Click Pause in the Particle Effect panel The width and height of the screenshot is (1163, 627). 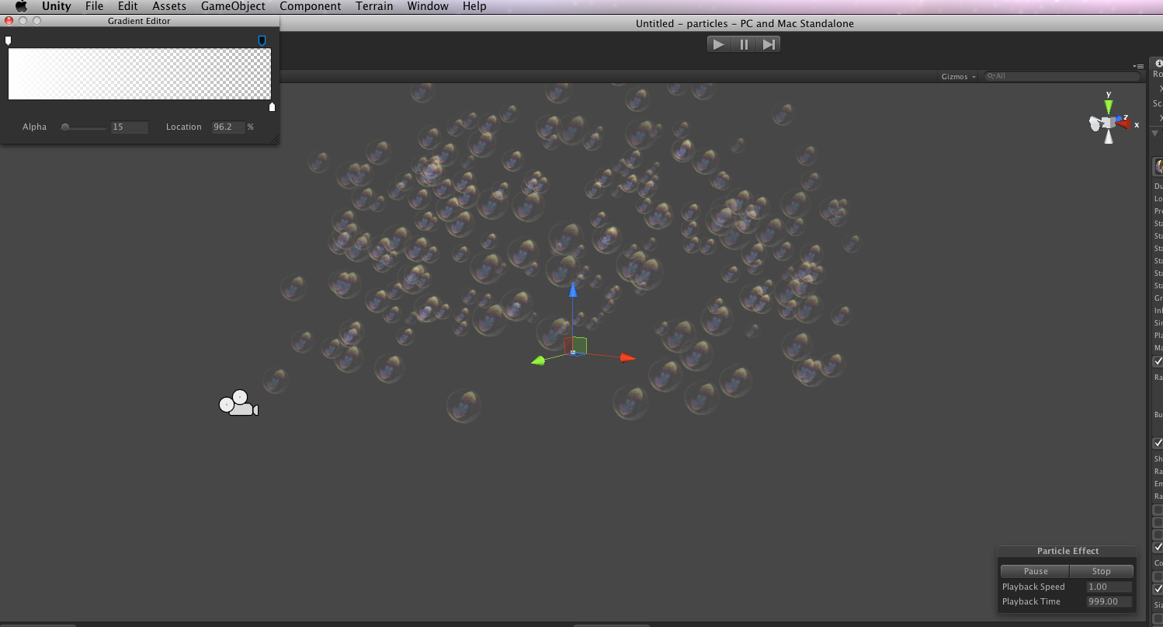[x=1034, y=570]
